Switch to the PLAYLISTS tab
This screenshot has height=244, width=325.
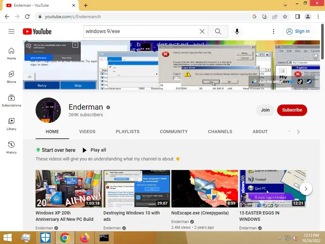[128, 132]
